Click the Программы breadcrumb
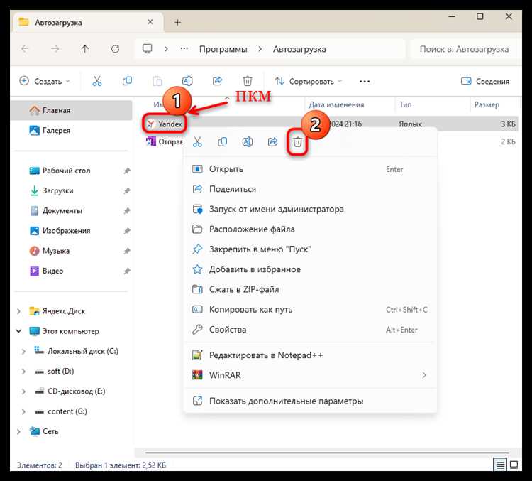532x481 pixels. 223,49
